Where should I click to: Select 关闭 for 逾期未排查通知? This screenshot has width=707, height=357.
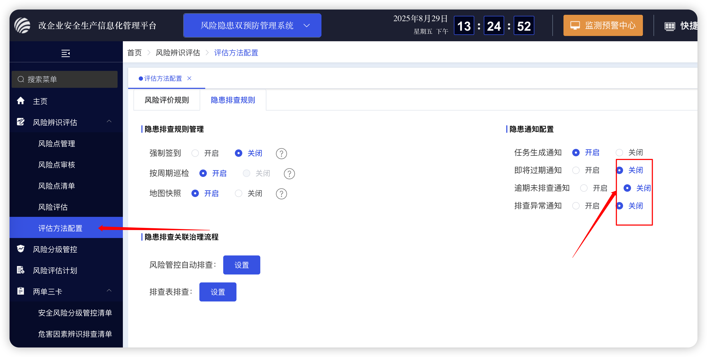tap(627, 188)
